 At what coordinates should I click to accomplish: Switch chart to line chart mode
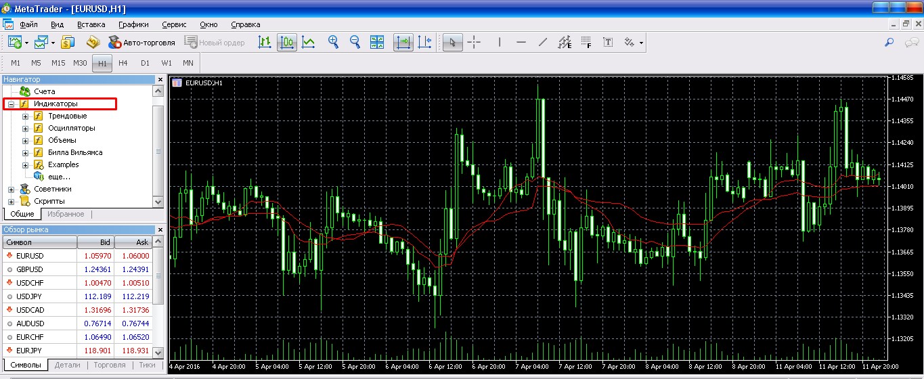[x=309, y=43]
